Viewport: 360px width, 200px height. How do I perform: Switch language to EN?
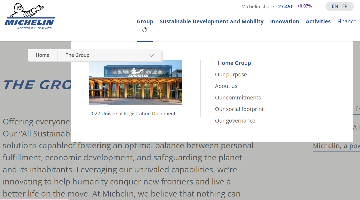[335, 6]
